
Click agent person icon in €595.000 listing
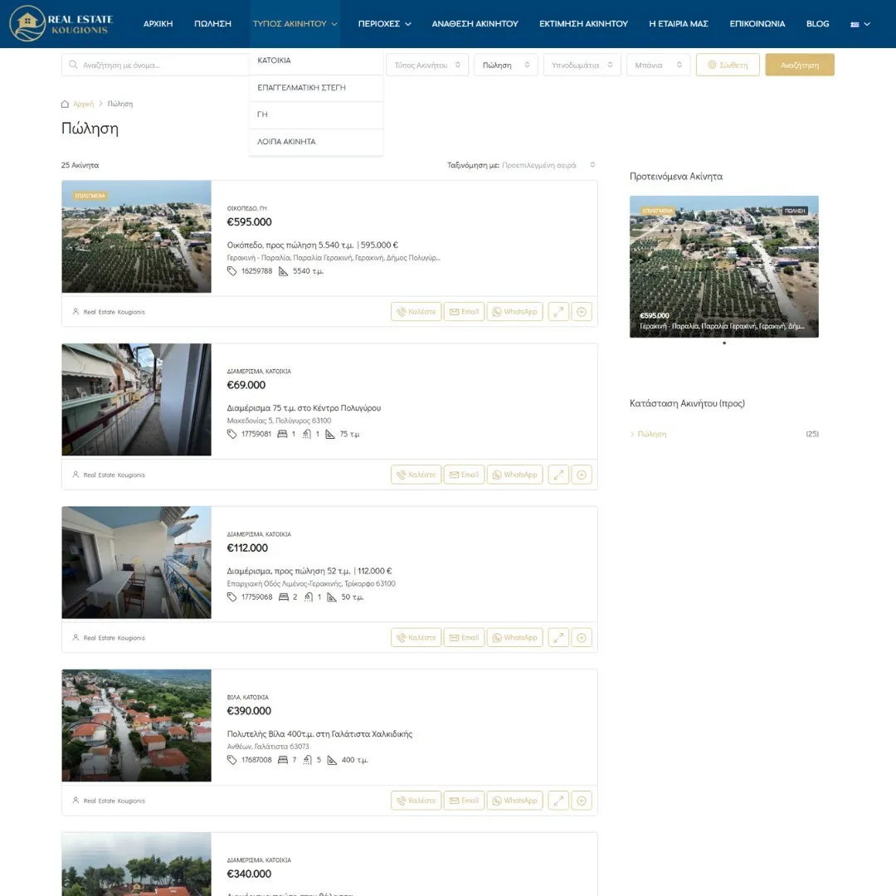(75, 311)
